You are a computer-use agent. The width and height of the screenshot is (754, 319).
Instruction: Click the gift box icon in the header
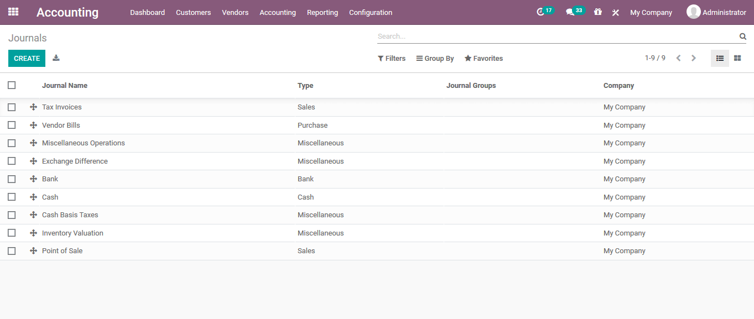pos(598,12)
